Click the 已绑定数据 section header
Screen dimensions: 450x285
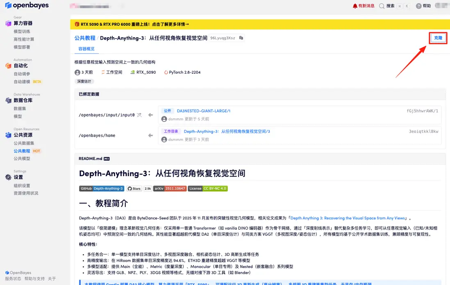click(x=89, y=94)
